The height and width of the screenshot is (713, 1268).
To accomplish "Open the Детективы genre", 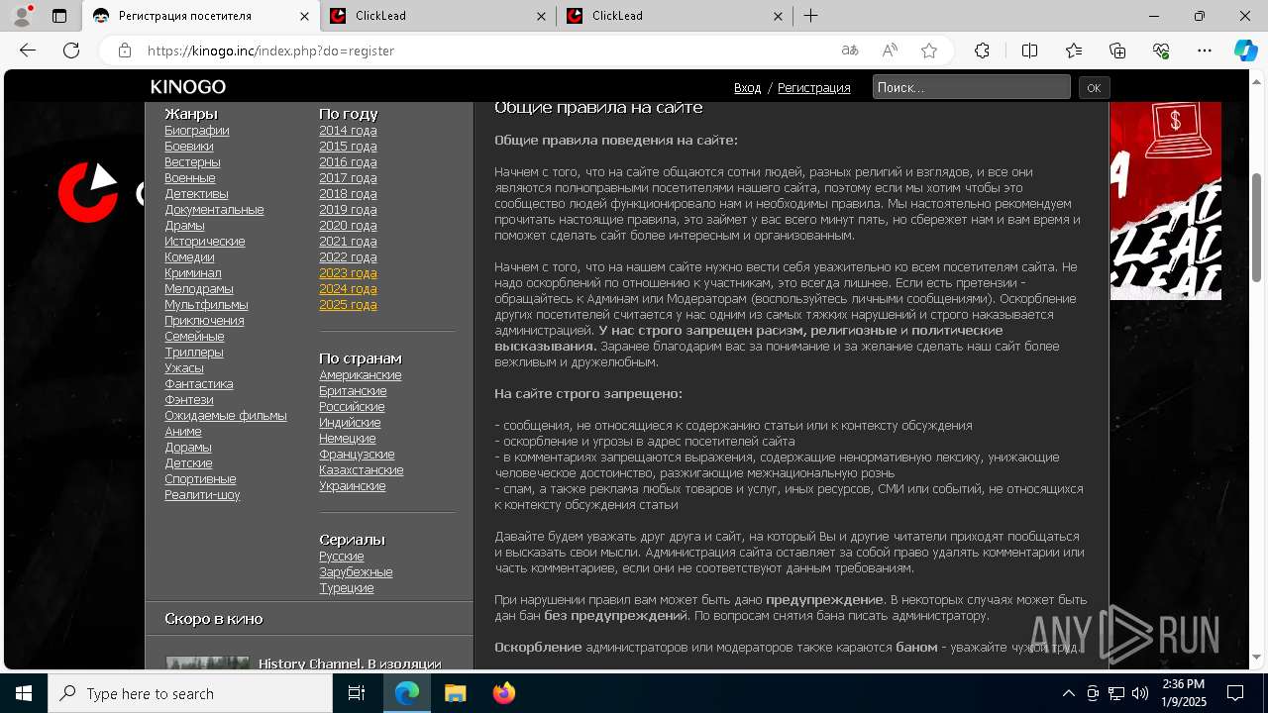I will point(196,193).
